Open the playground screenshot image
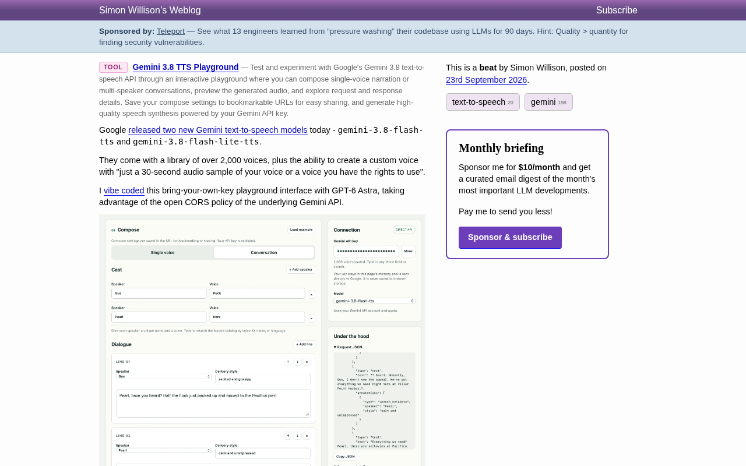Image resolution: width=746 pixels, height=466 pixels. [262, 340]
